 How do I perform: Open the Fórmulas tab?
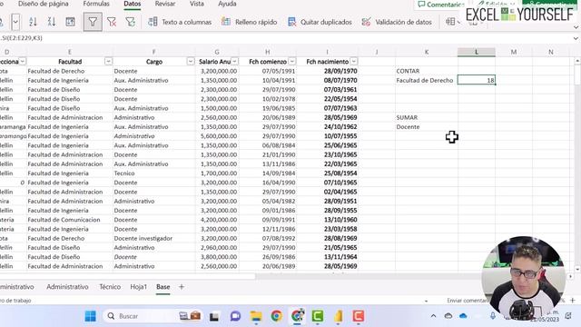(96, 4)
